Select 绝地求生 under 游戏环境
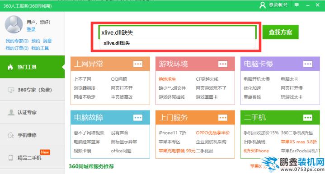 coord(167,79)
